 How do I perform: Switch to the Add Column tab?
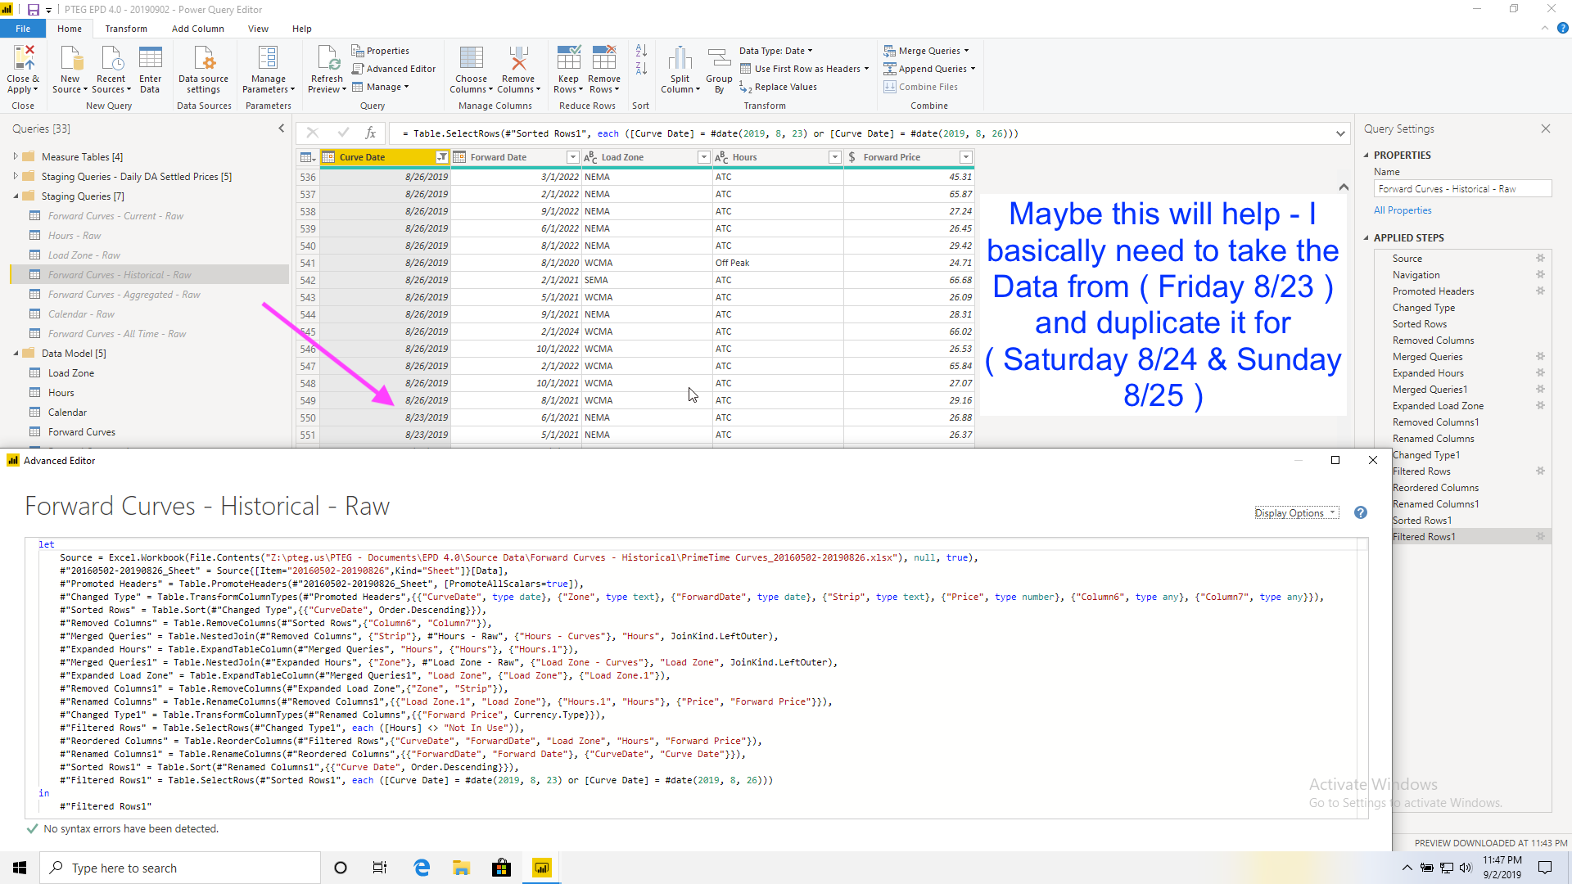pyautogui.click(x=198, y=29)
